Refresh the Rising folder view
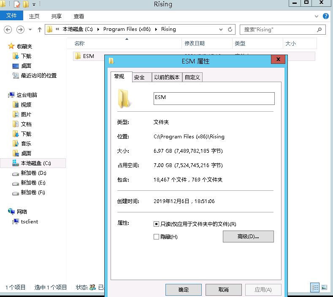 [x=230, y=29]
